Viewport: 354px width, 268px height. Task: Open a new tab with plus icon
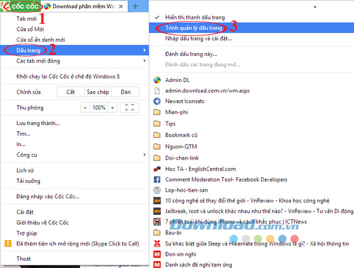click(x=136, y=6)
